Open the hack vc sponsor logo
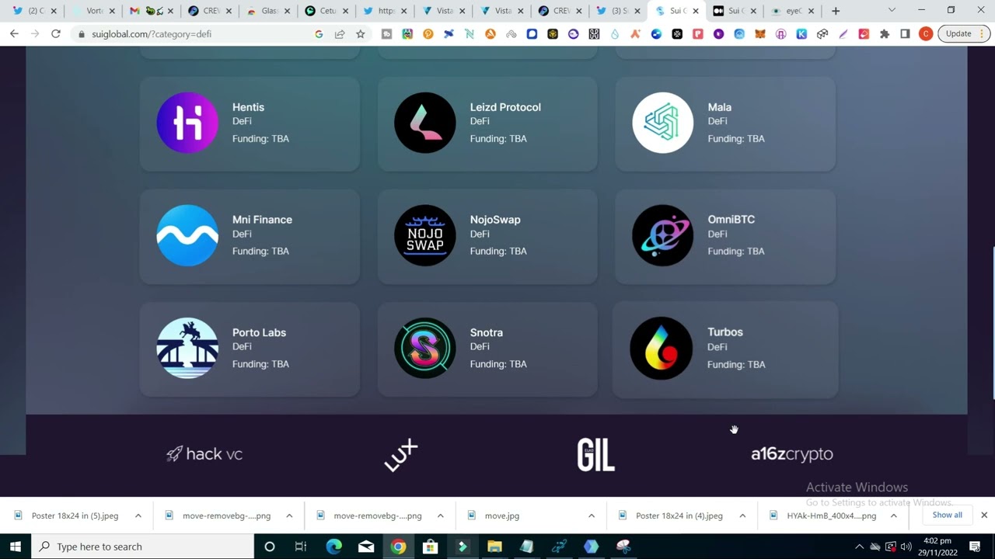 coord(205,454)
